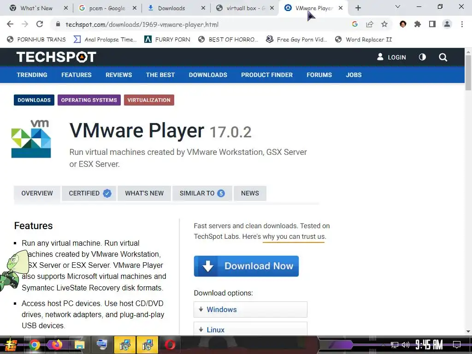472x354 pixels.
Task: Expand Linux download option
Action: (250, 329)
